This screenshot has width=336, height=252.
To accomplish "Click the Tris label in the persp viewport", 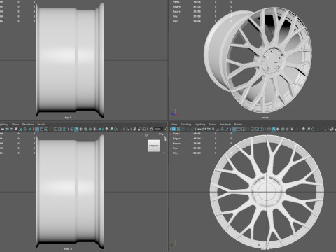I will click(176, 16).
